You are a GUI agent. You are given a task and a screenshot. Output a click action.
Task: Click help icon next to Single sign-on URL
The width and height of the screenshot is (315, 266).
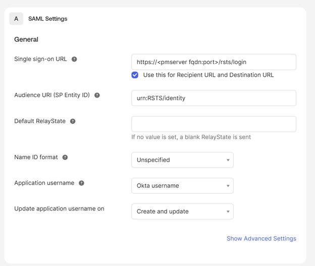click(x=74, y=59)
